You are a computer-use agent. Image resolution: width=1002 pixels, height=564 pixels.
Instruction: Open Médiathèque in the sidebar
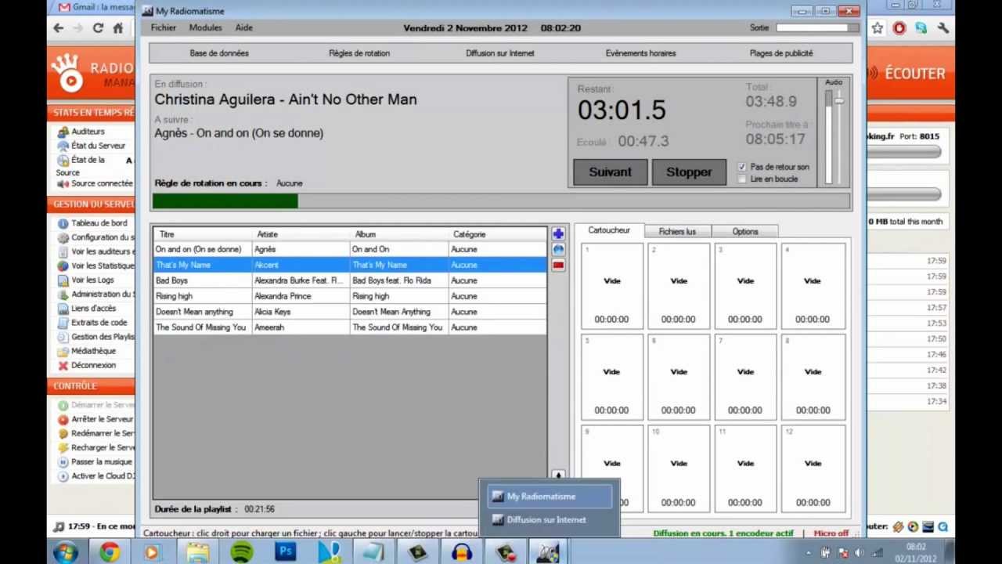(93, 351)
